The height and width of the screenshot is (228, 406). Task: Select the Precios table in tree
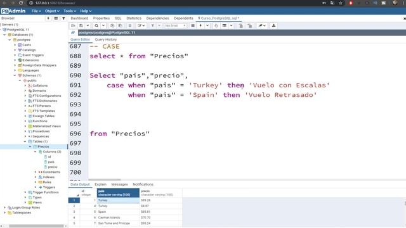[43, 146]
